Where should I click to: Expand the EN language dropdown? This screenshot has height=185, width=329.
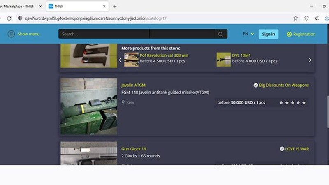coord(248,34)
